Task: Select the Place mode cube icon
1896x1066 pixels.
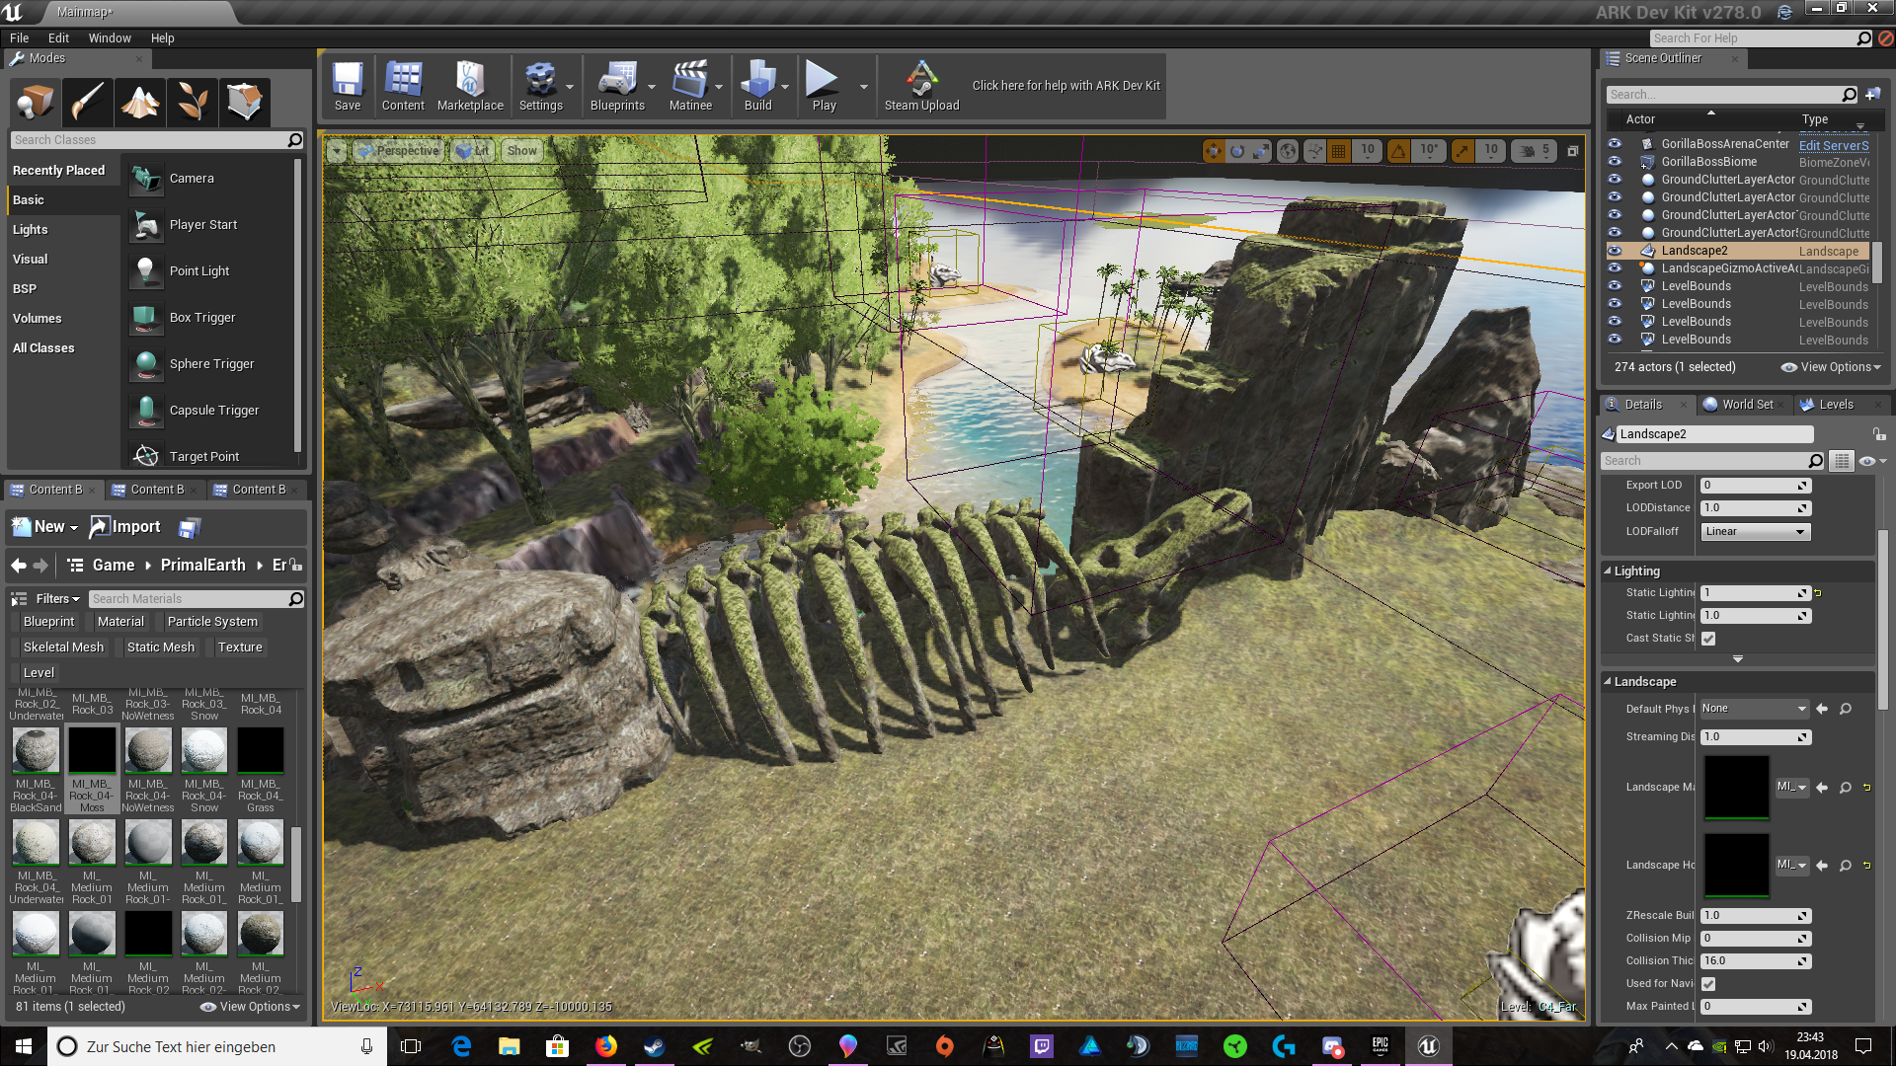Action: pyautogui.click(x=36, y=101)
